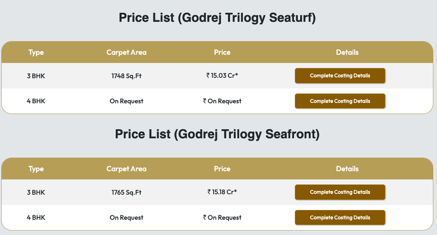Click the Price column header in Seaturf table
437x235 pixels.
pos(222,52)
